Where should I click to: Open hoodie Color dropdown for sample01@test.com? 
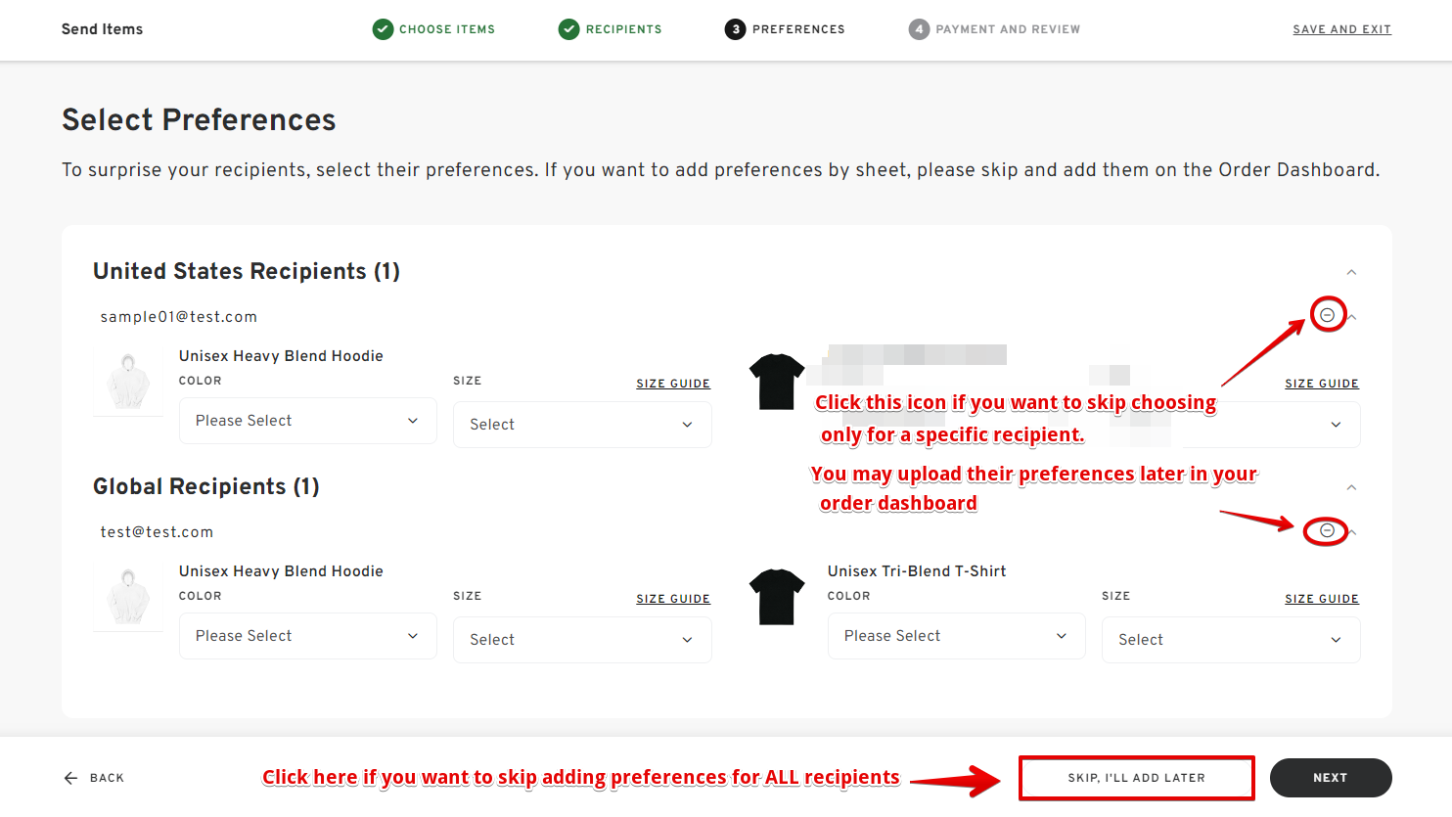[x=307, y=421]
